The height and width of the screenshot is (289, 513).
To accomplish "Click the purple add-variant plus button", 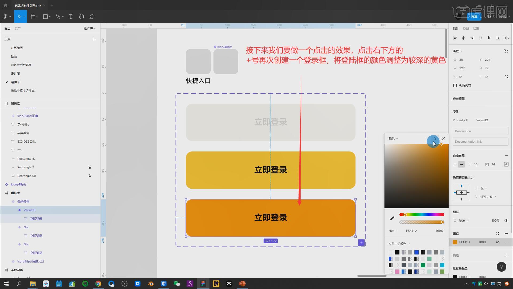I will (361, 242).
